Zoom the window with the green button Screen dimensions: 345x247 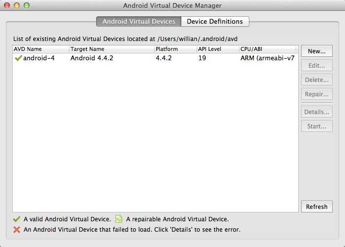tap(27, 5)
